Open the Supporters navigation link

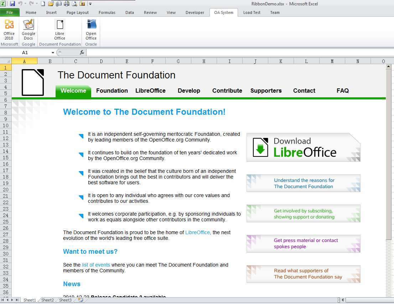click(x=266, y=91)
